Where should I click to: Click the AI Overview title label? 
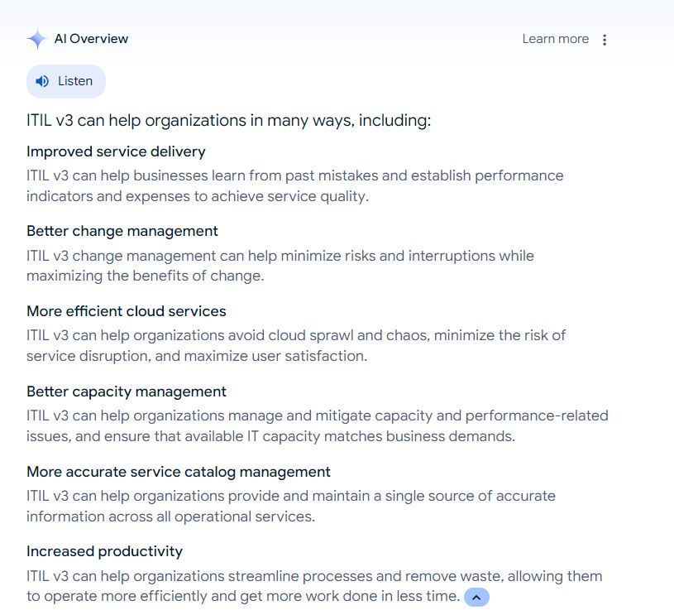pyautogui.click(x=91, y=39)
